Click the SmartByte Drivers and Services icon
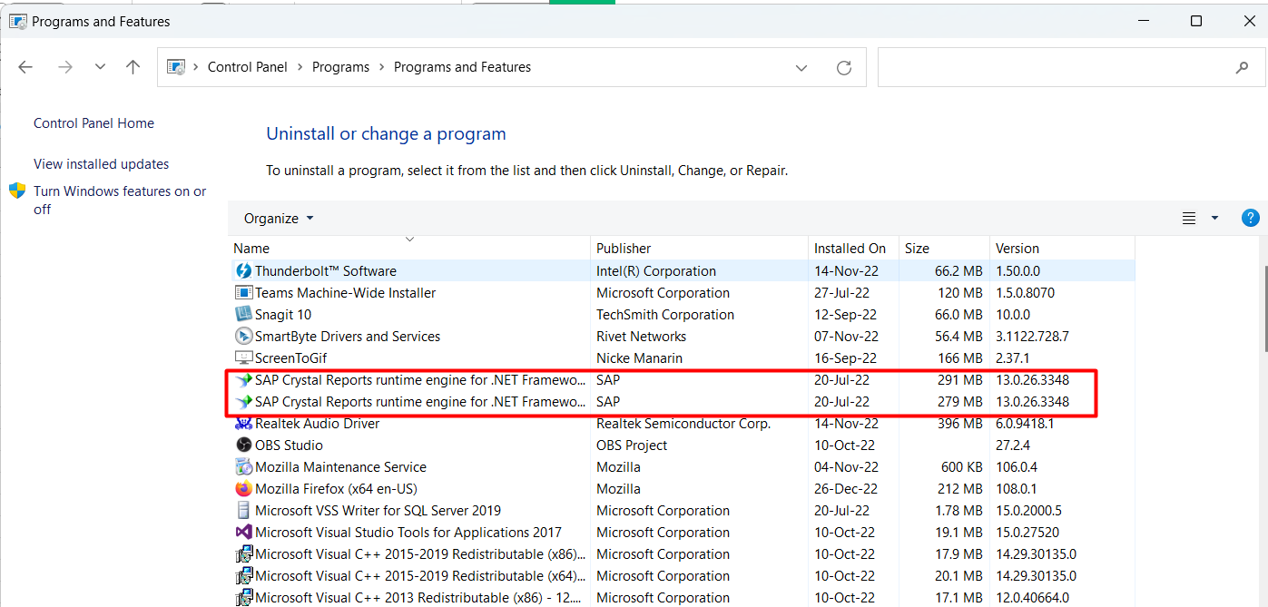1268x607 pixels. coord(243,337)
